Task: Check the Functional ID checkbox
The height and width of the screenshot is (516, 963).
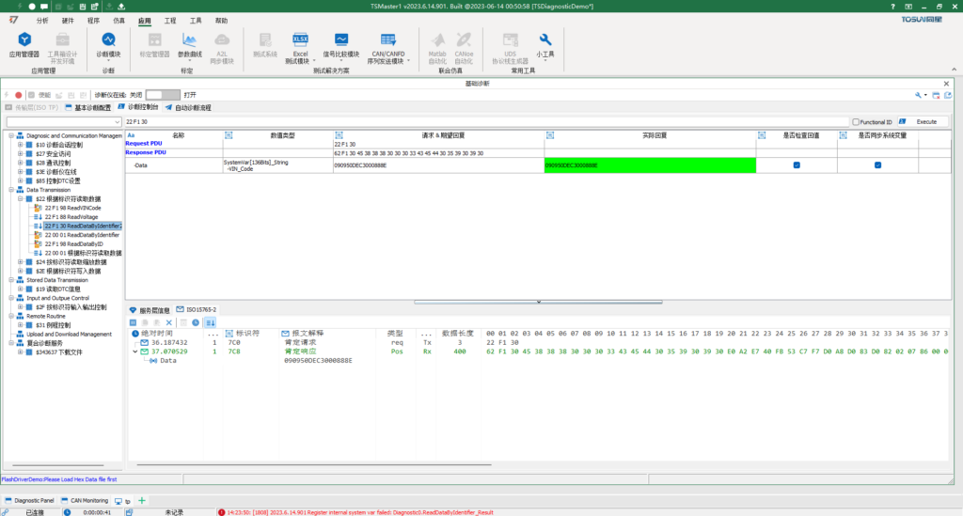Action: [x=855, y=122]
